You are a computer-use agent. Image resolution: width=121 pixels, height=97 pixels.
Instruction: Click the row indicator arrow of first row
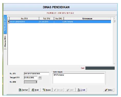point(9,22)
